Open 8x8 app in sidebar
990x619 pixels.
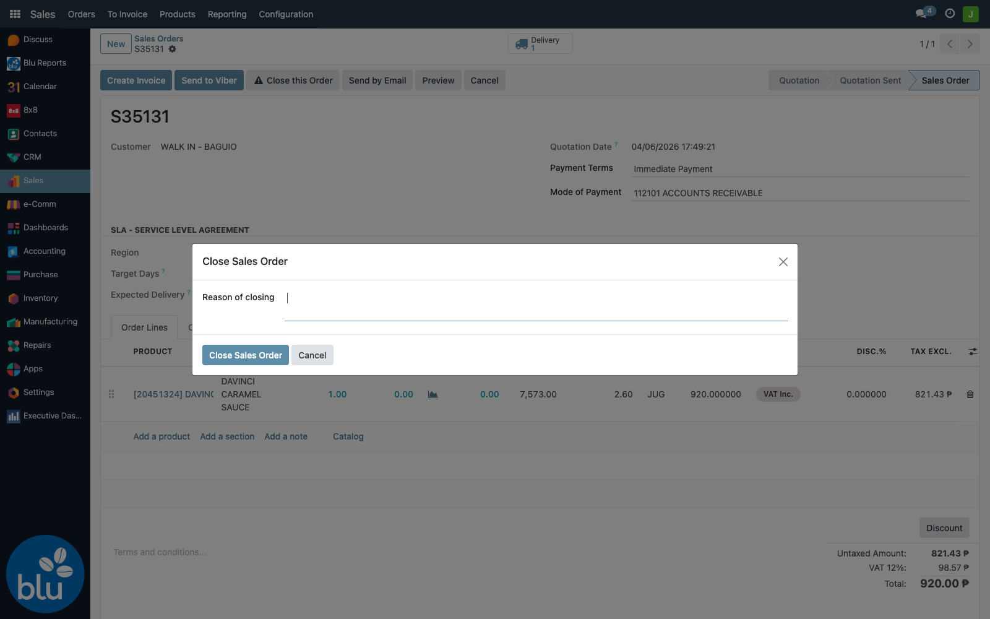point(45,110)
